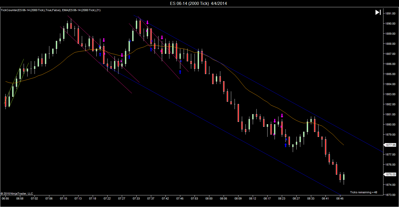This screenshot has width=399, height=207.
Task: Click the 07:13 time axis label
Action: coord(78,199)
